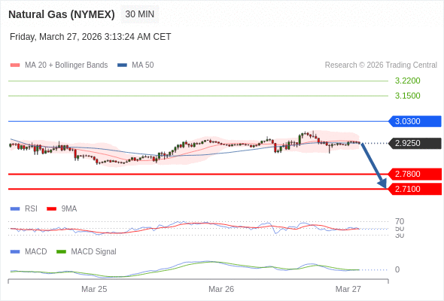Click the 9MA legend label

[x=69, y=209]
